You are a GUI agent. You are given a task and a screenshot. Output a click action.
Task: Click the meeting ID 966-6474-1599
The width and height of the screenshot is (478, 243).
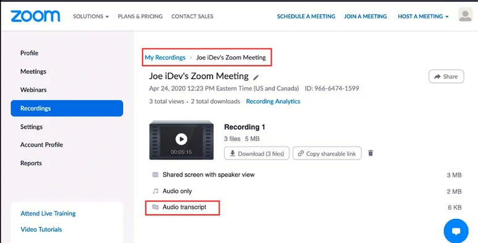pyautogui.click(x=332, y=88)
